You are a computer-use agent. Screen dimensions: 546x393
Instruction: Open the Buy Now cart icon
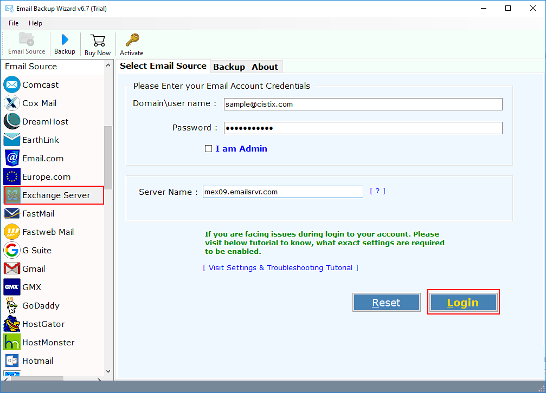pyautogui.click(x=98, y=41)
